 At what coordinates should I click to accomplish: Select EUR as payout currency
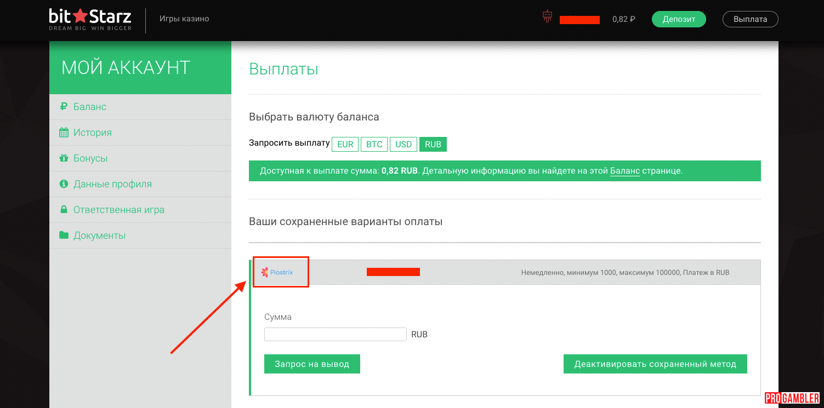(x=345, y=145)
